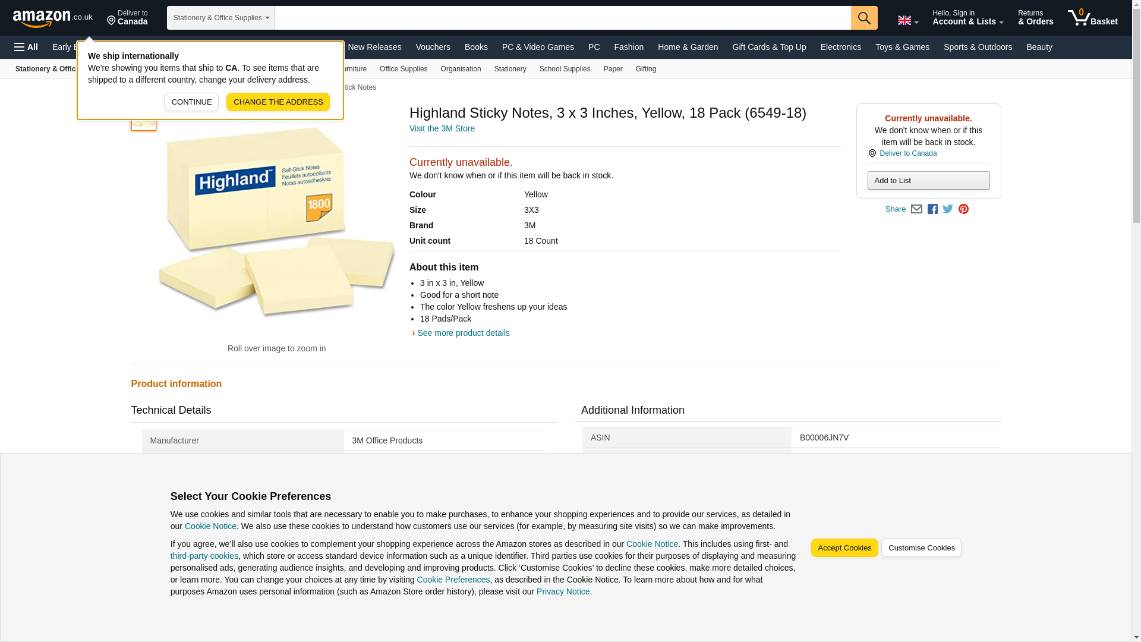
Task: Share the product on Twitter
Action: coord(948,209)
